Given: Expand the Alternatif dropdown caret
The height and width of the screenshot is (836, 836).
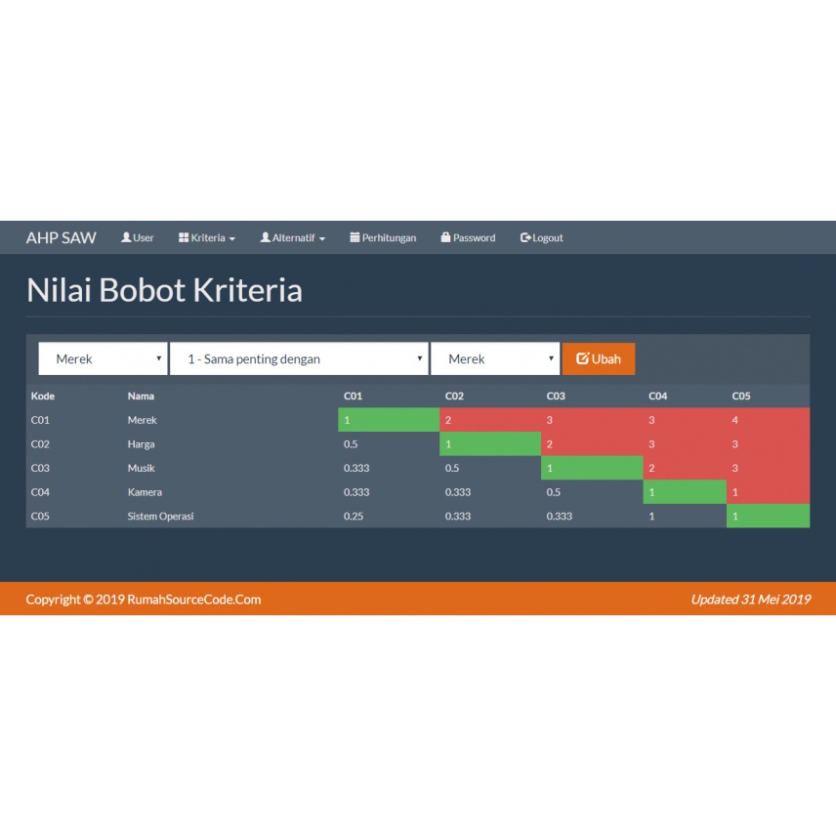Looking at the screenshot, I should (x=322, y=239).
